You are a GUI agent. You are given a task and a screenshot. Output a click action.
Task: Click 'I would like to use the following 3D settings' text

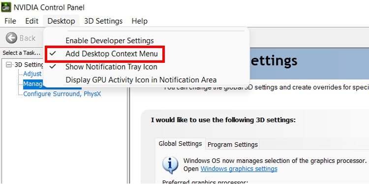223,120
